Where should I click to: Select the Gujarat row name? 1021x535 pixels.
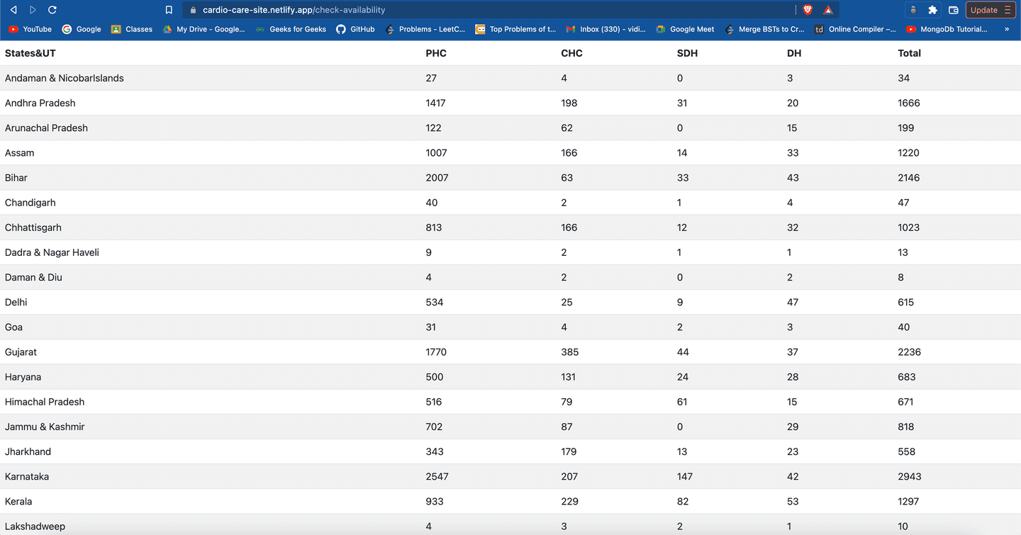coord(21,351)
